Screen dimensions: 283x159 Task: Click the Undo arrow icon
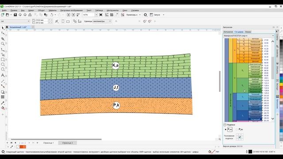point(52,15)
